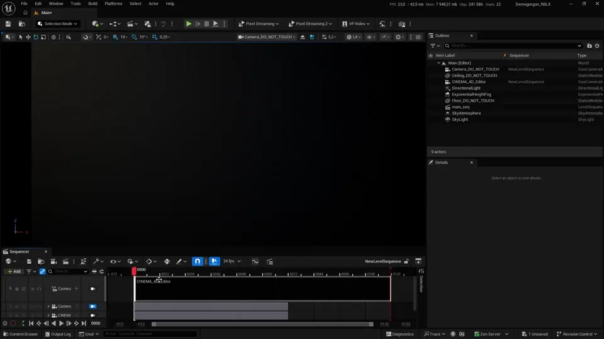Click the Sequencer record red circle button
The image size is (604, 339).
tap(13, 324)
